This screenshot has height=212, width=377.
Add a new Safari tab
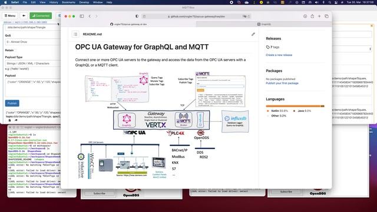pos(319,16)
